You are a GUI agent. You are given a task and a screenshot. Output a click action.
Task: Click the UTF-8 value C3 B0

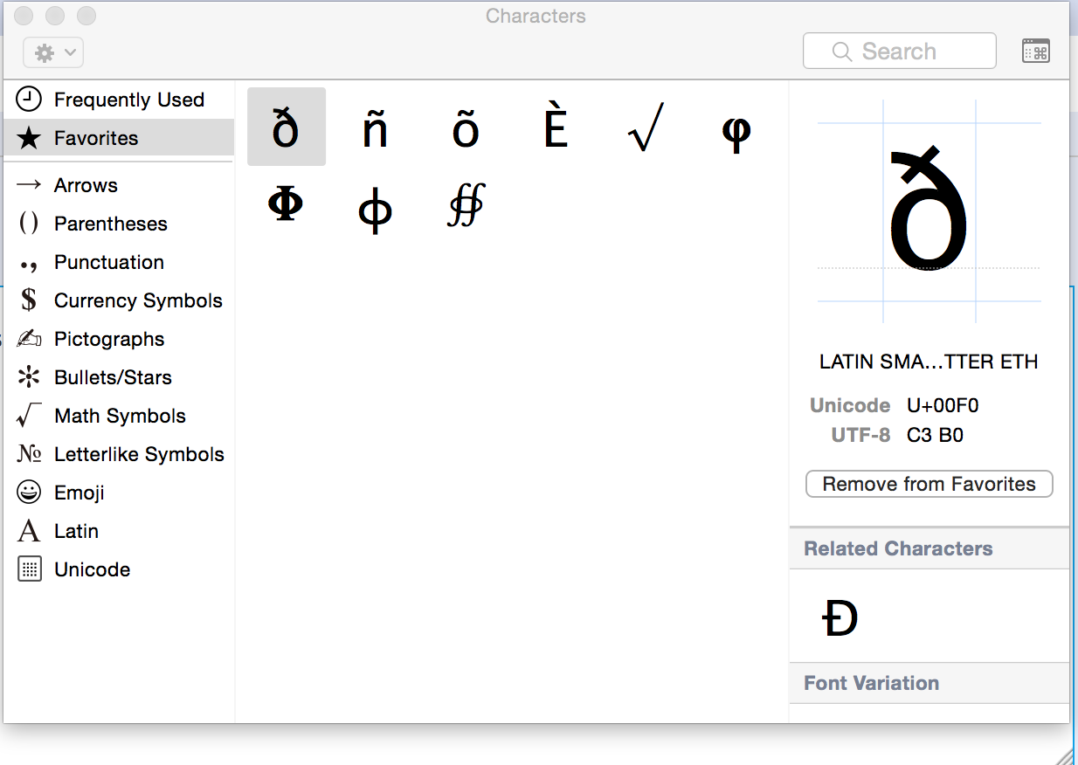coord(935,435)
